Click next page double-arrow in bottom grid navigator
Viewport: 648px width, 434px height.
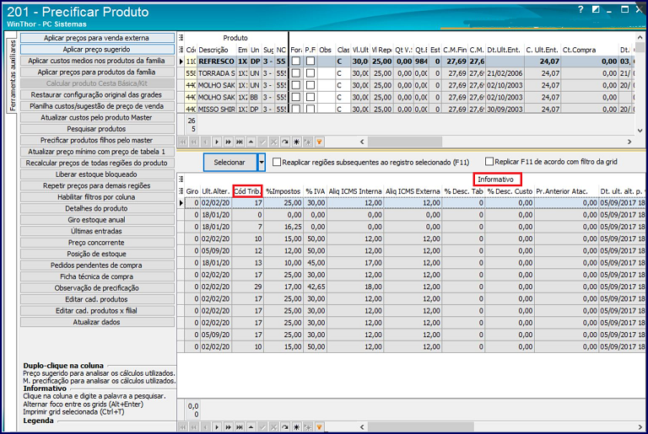(x=228, y=427)
